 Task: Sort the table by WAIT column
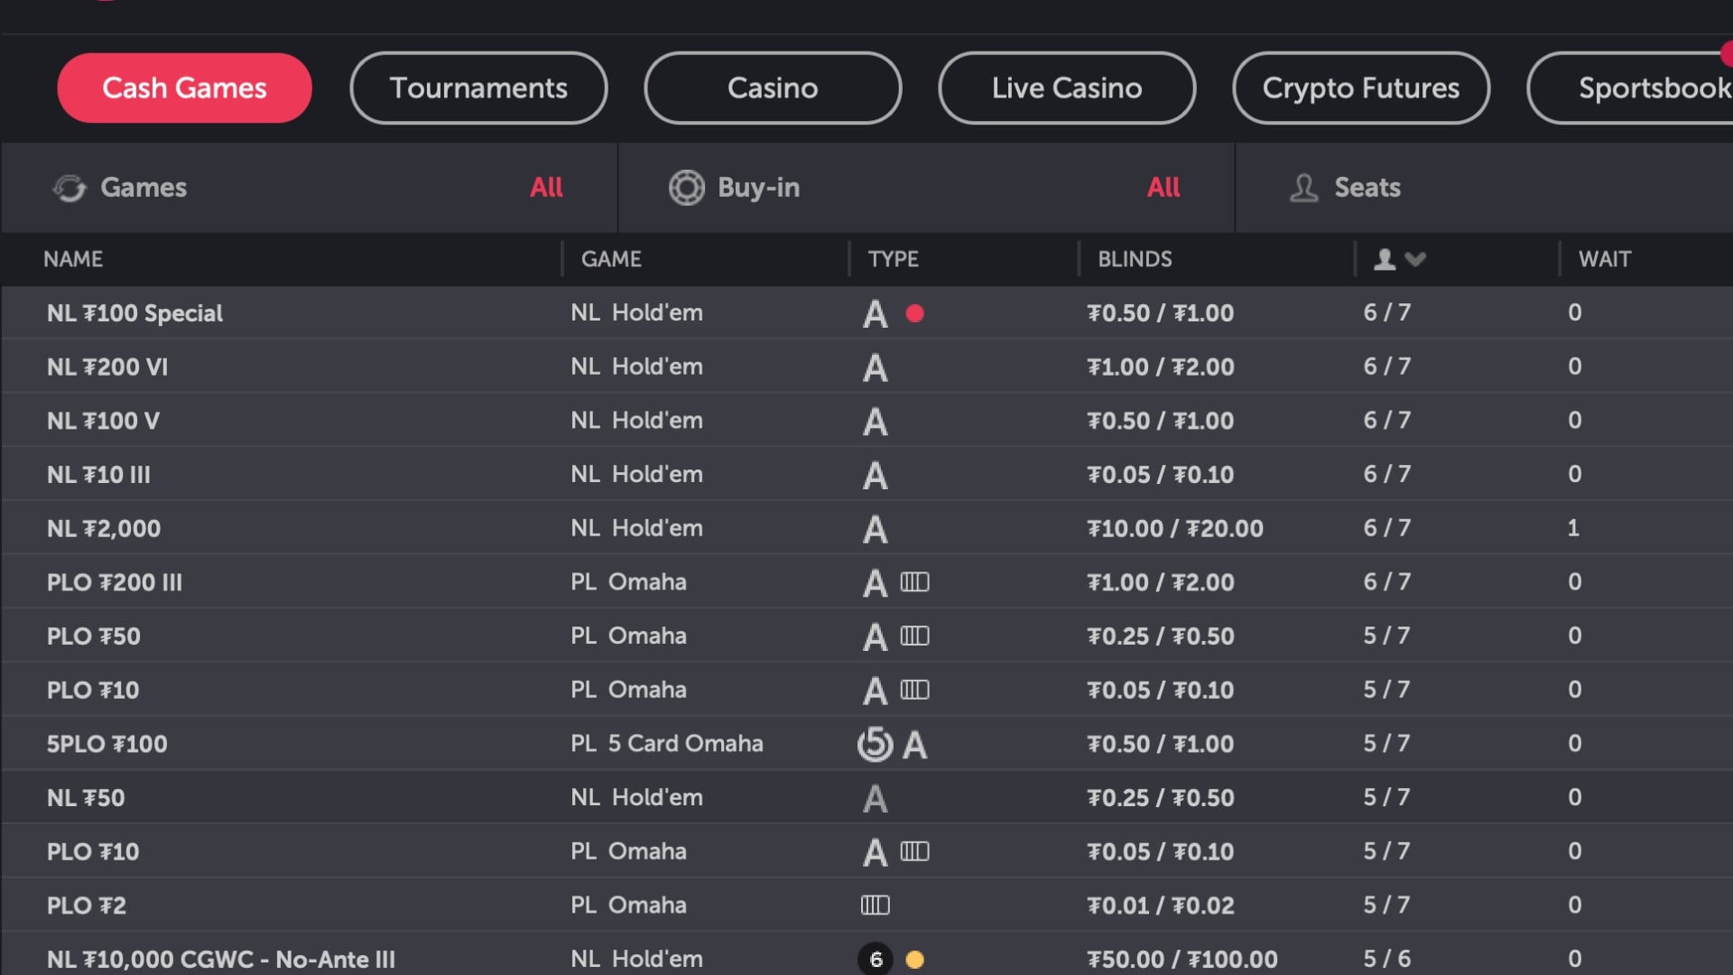tap(1605, 259)
